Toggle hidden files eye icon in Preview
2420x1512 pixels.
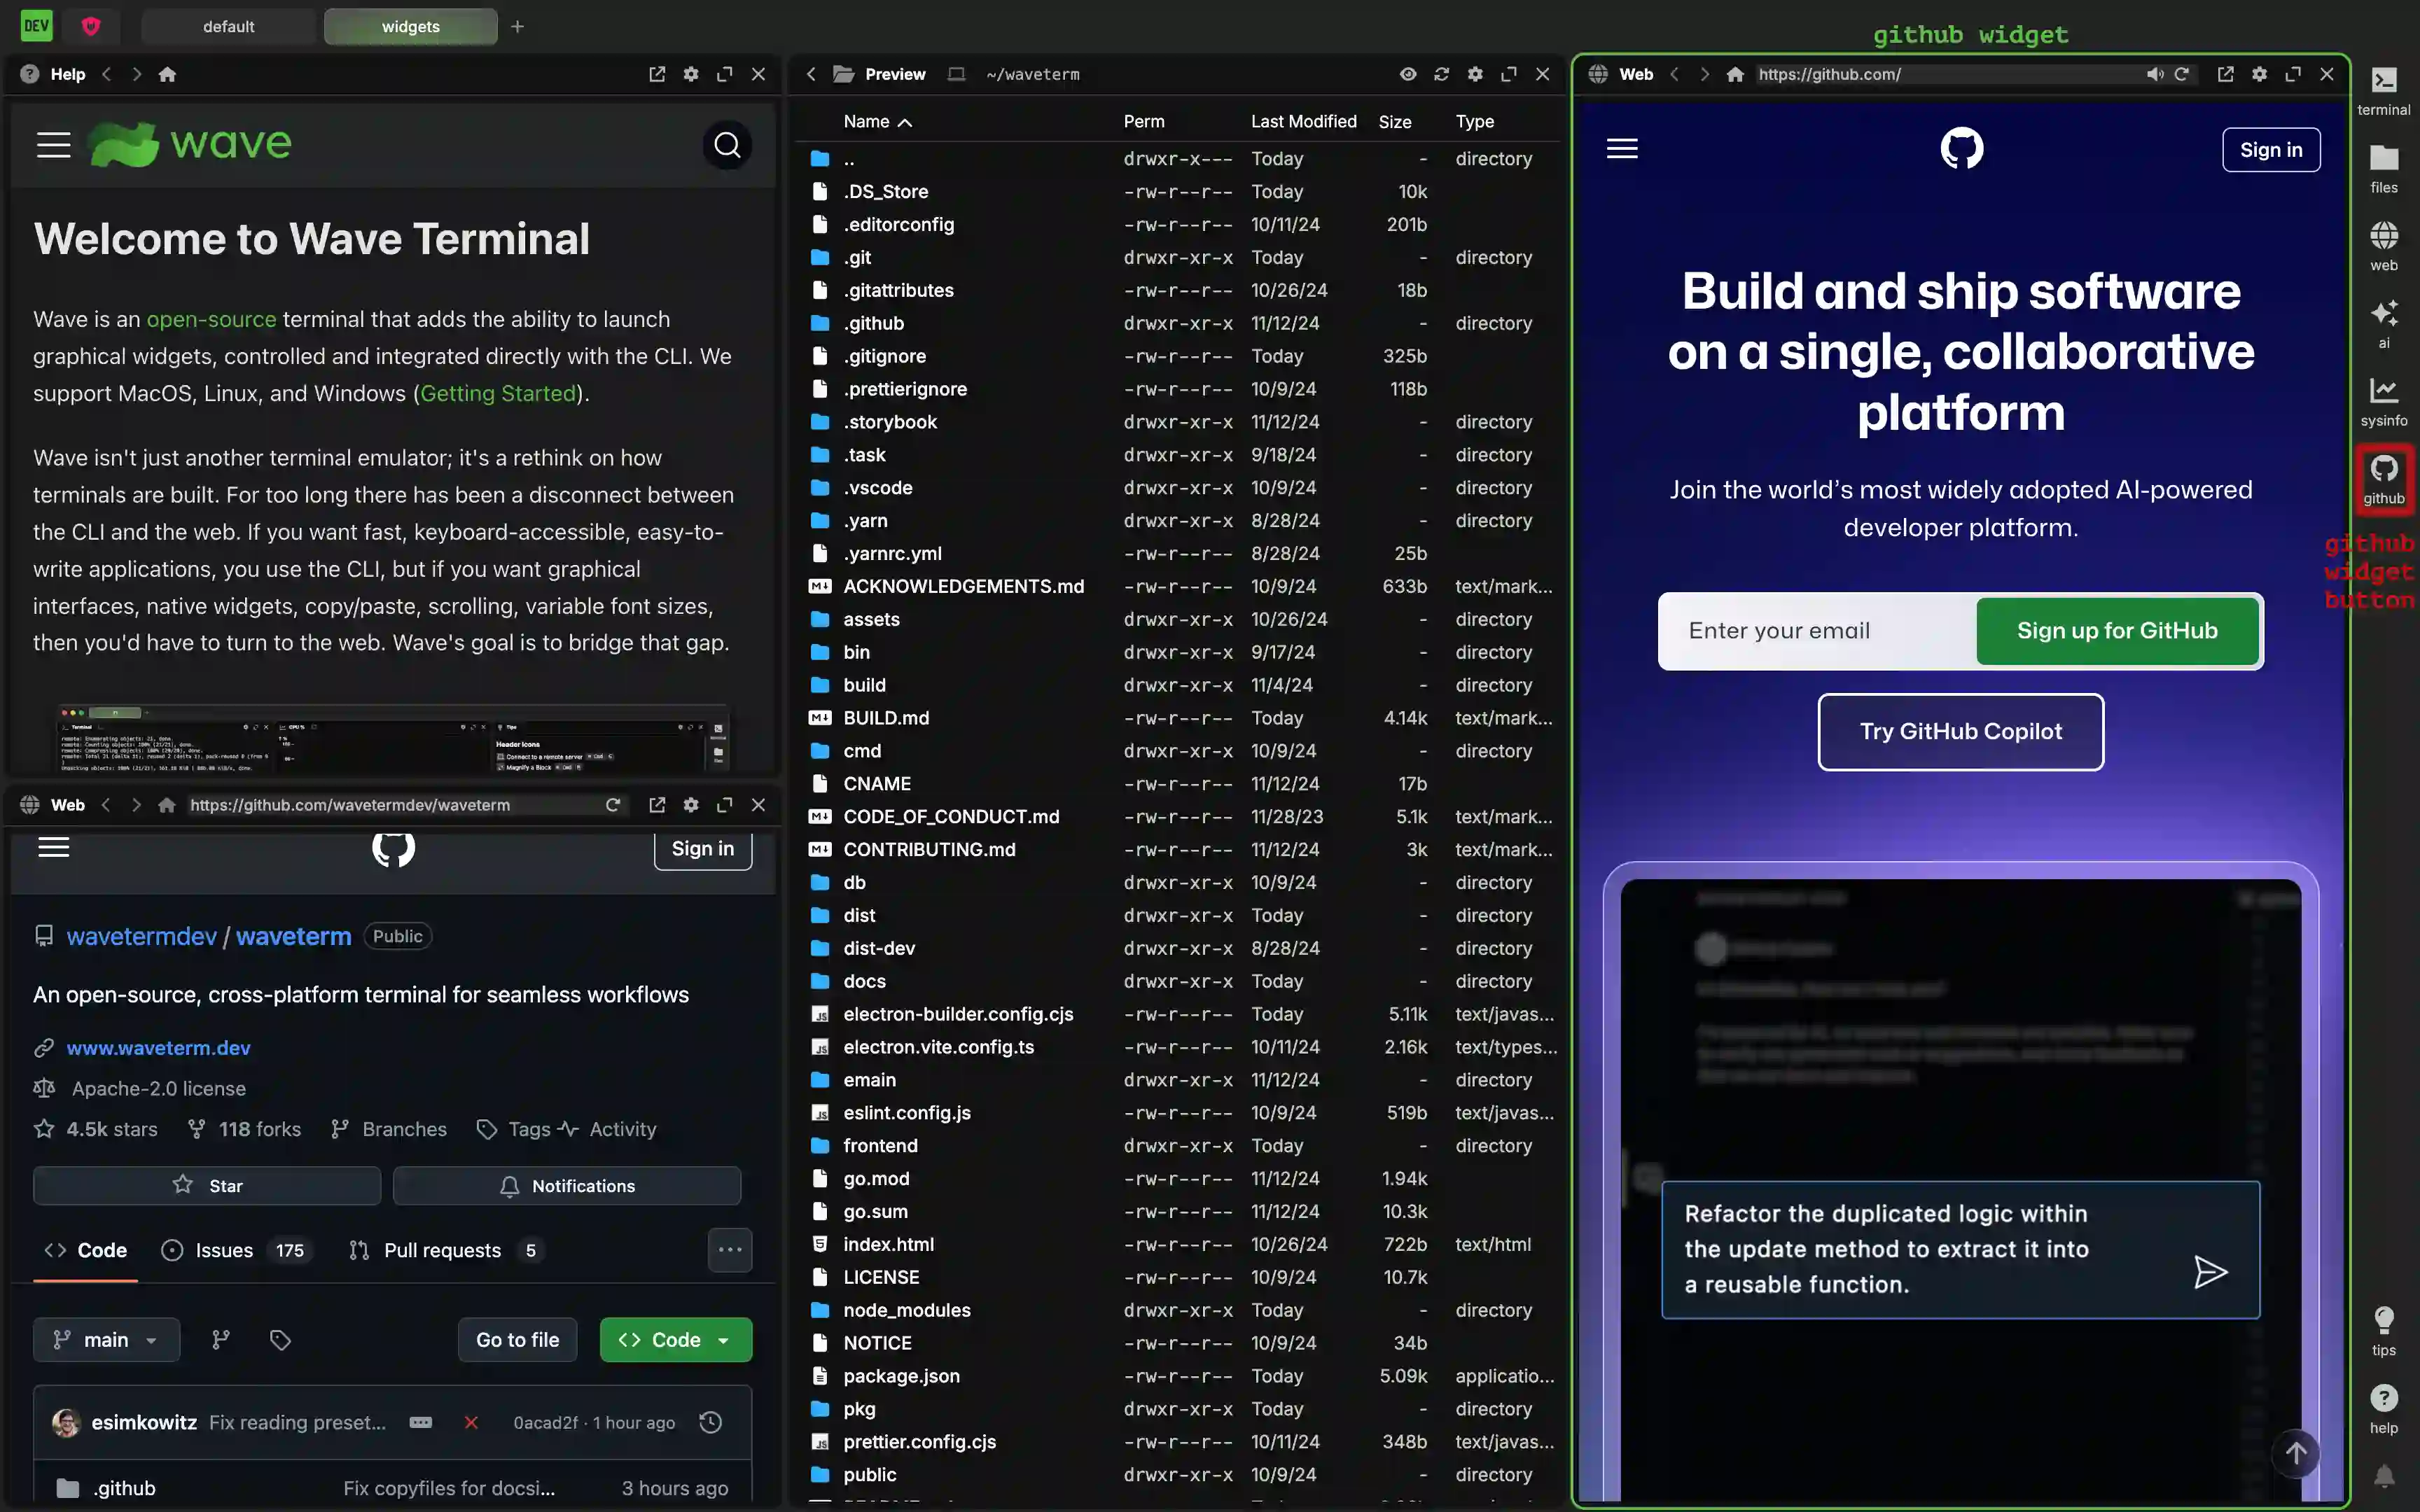(1408, 74)
